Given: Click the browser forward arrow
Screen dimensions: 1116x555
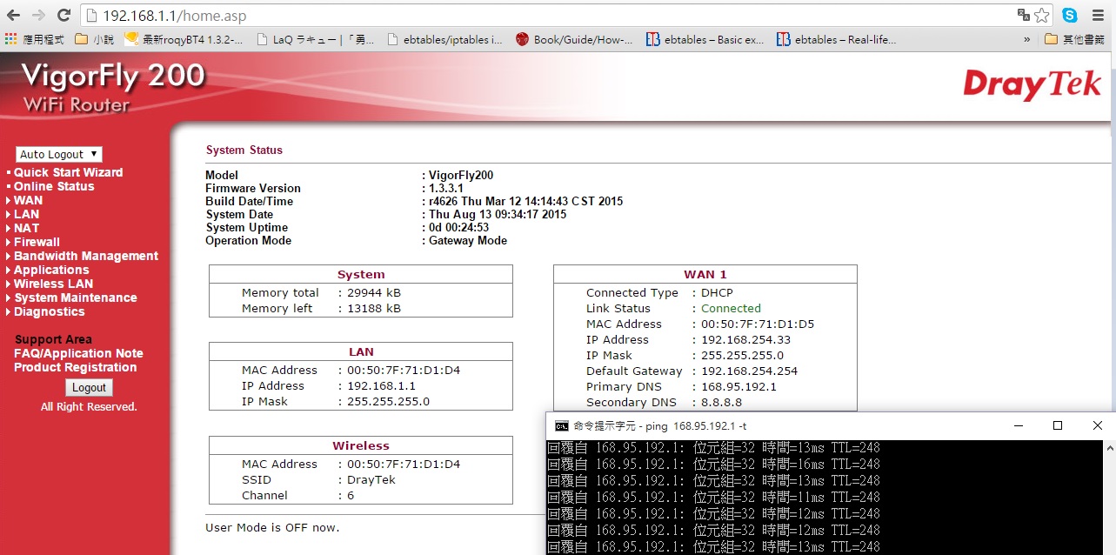Looking at the screenshot, I should click(x=38, y=15).
